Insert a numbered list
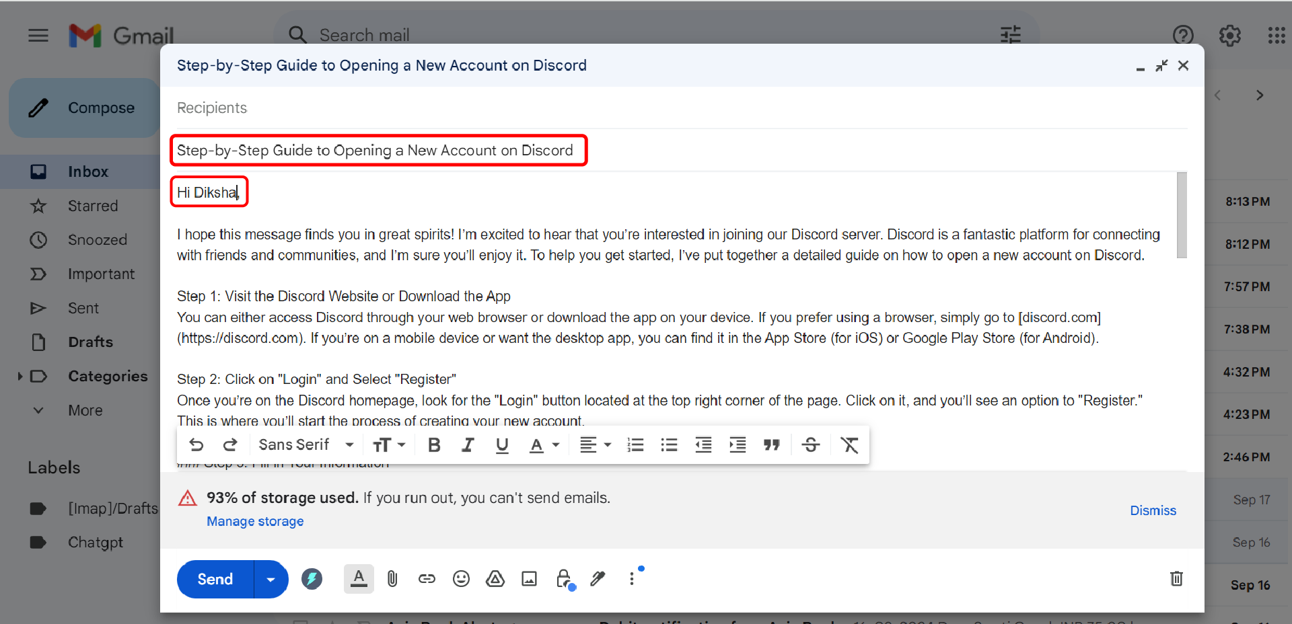Image resolution: width=1292 pixels, height=624 pixels. tap(635, 445)
